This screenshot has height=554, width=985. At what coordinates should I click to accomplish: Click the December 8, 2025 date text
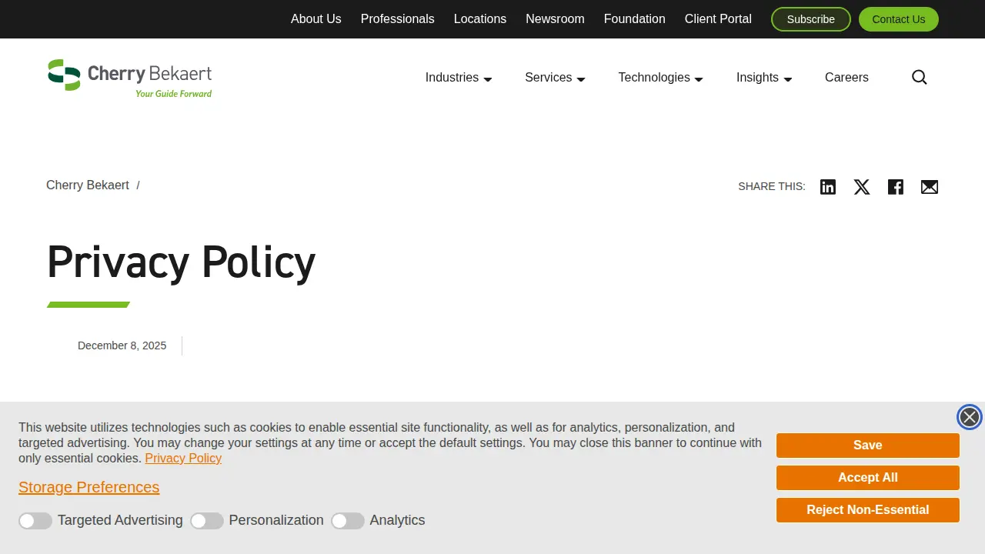(x=122, y=346)
